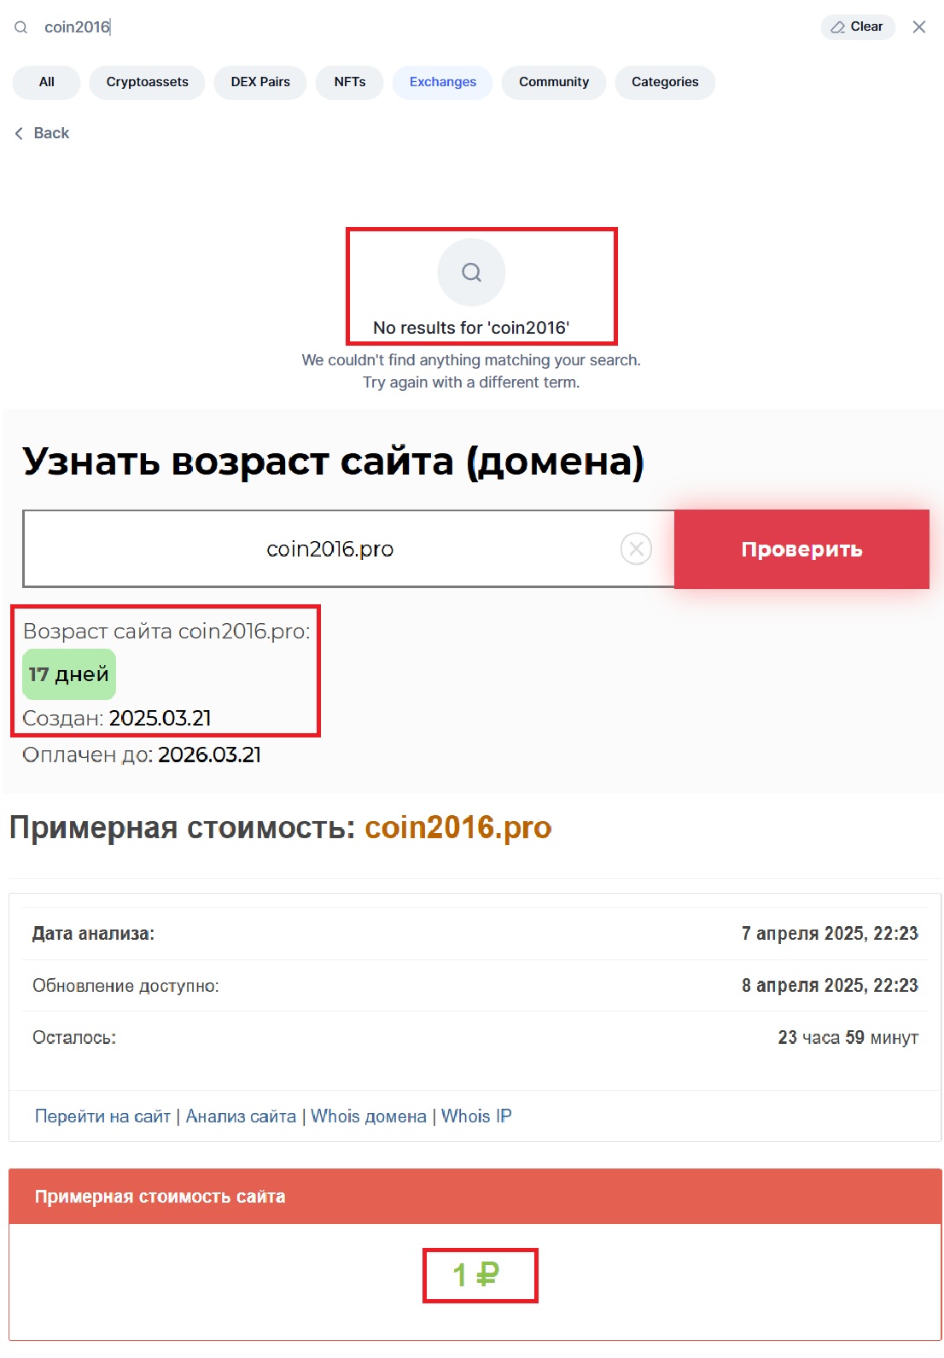944x1358 pixels.
Task: Click the Back chevron arrow
Action: (19, 133)
